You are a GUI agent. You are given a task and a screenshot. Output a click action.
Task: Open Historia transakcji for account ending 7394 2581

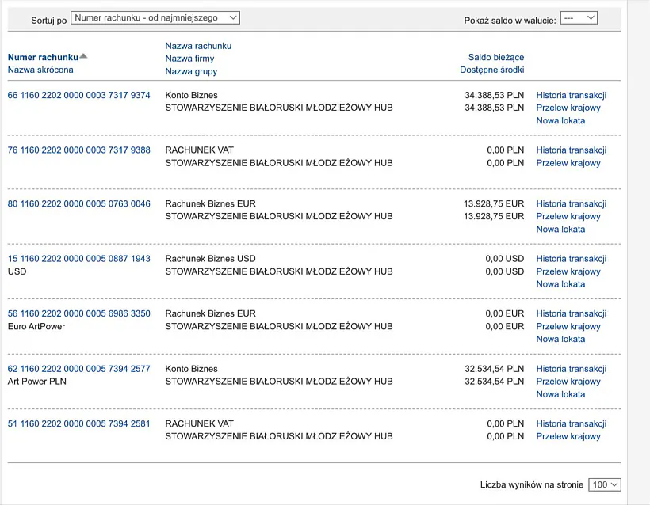pyautogui.click(x=571, y=423)
